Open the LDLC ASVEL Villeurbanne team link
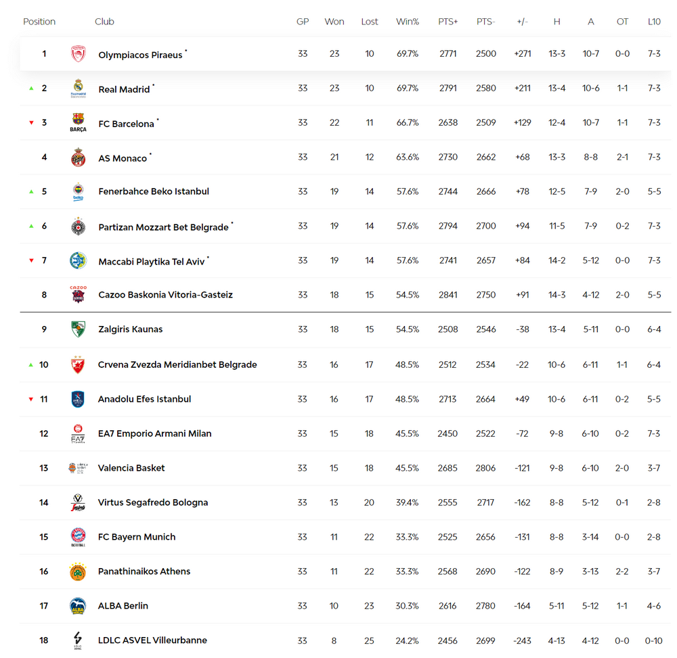Viewport: 677px width, 658px height. tap(152, 640)
